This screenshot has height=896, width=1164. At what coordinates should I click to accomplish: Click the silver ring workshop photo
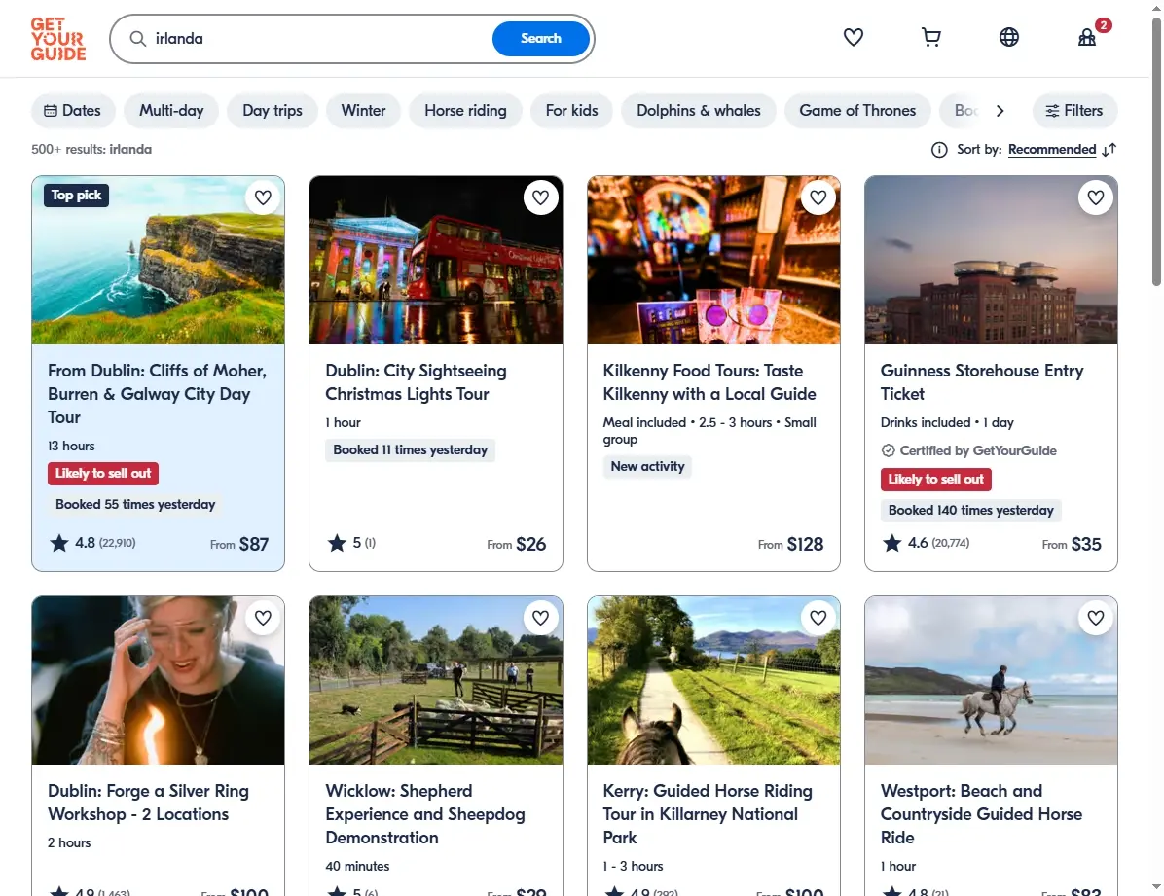(158, 680)
